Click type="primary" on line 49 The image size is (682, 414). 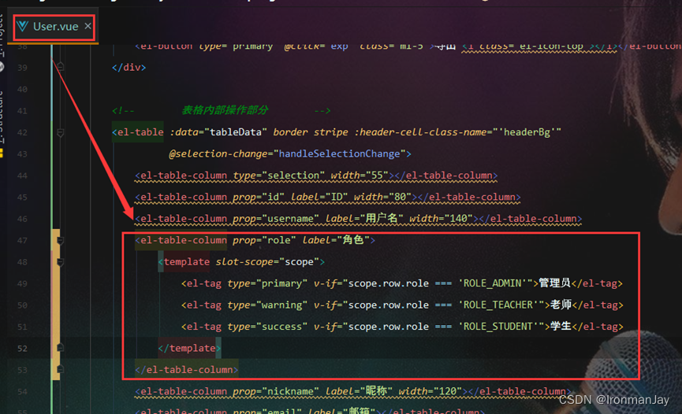tap(267, 283)
